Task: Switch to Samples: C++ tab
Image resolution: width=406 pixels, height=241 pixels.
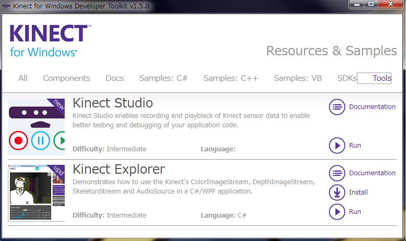Action: click(231, 78)
